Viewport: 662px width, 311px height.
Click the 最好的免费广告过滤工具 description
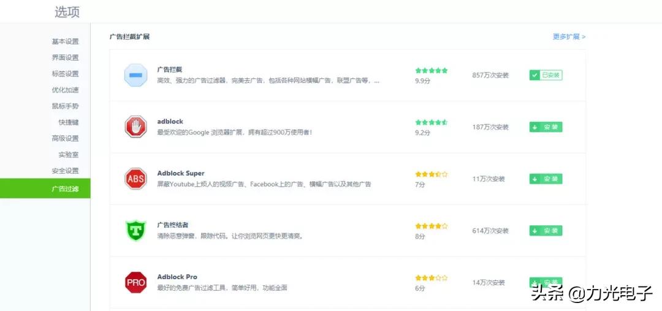click(x=222, y=288)
